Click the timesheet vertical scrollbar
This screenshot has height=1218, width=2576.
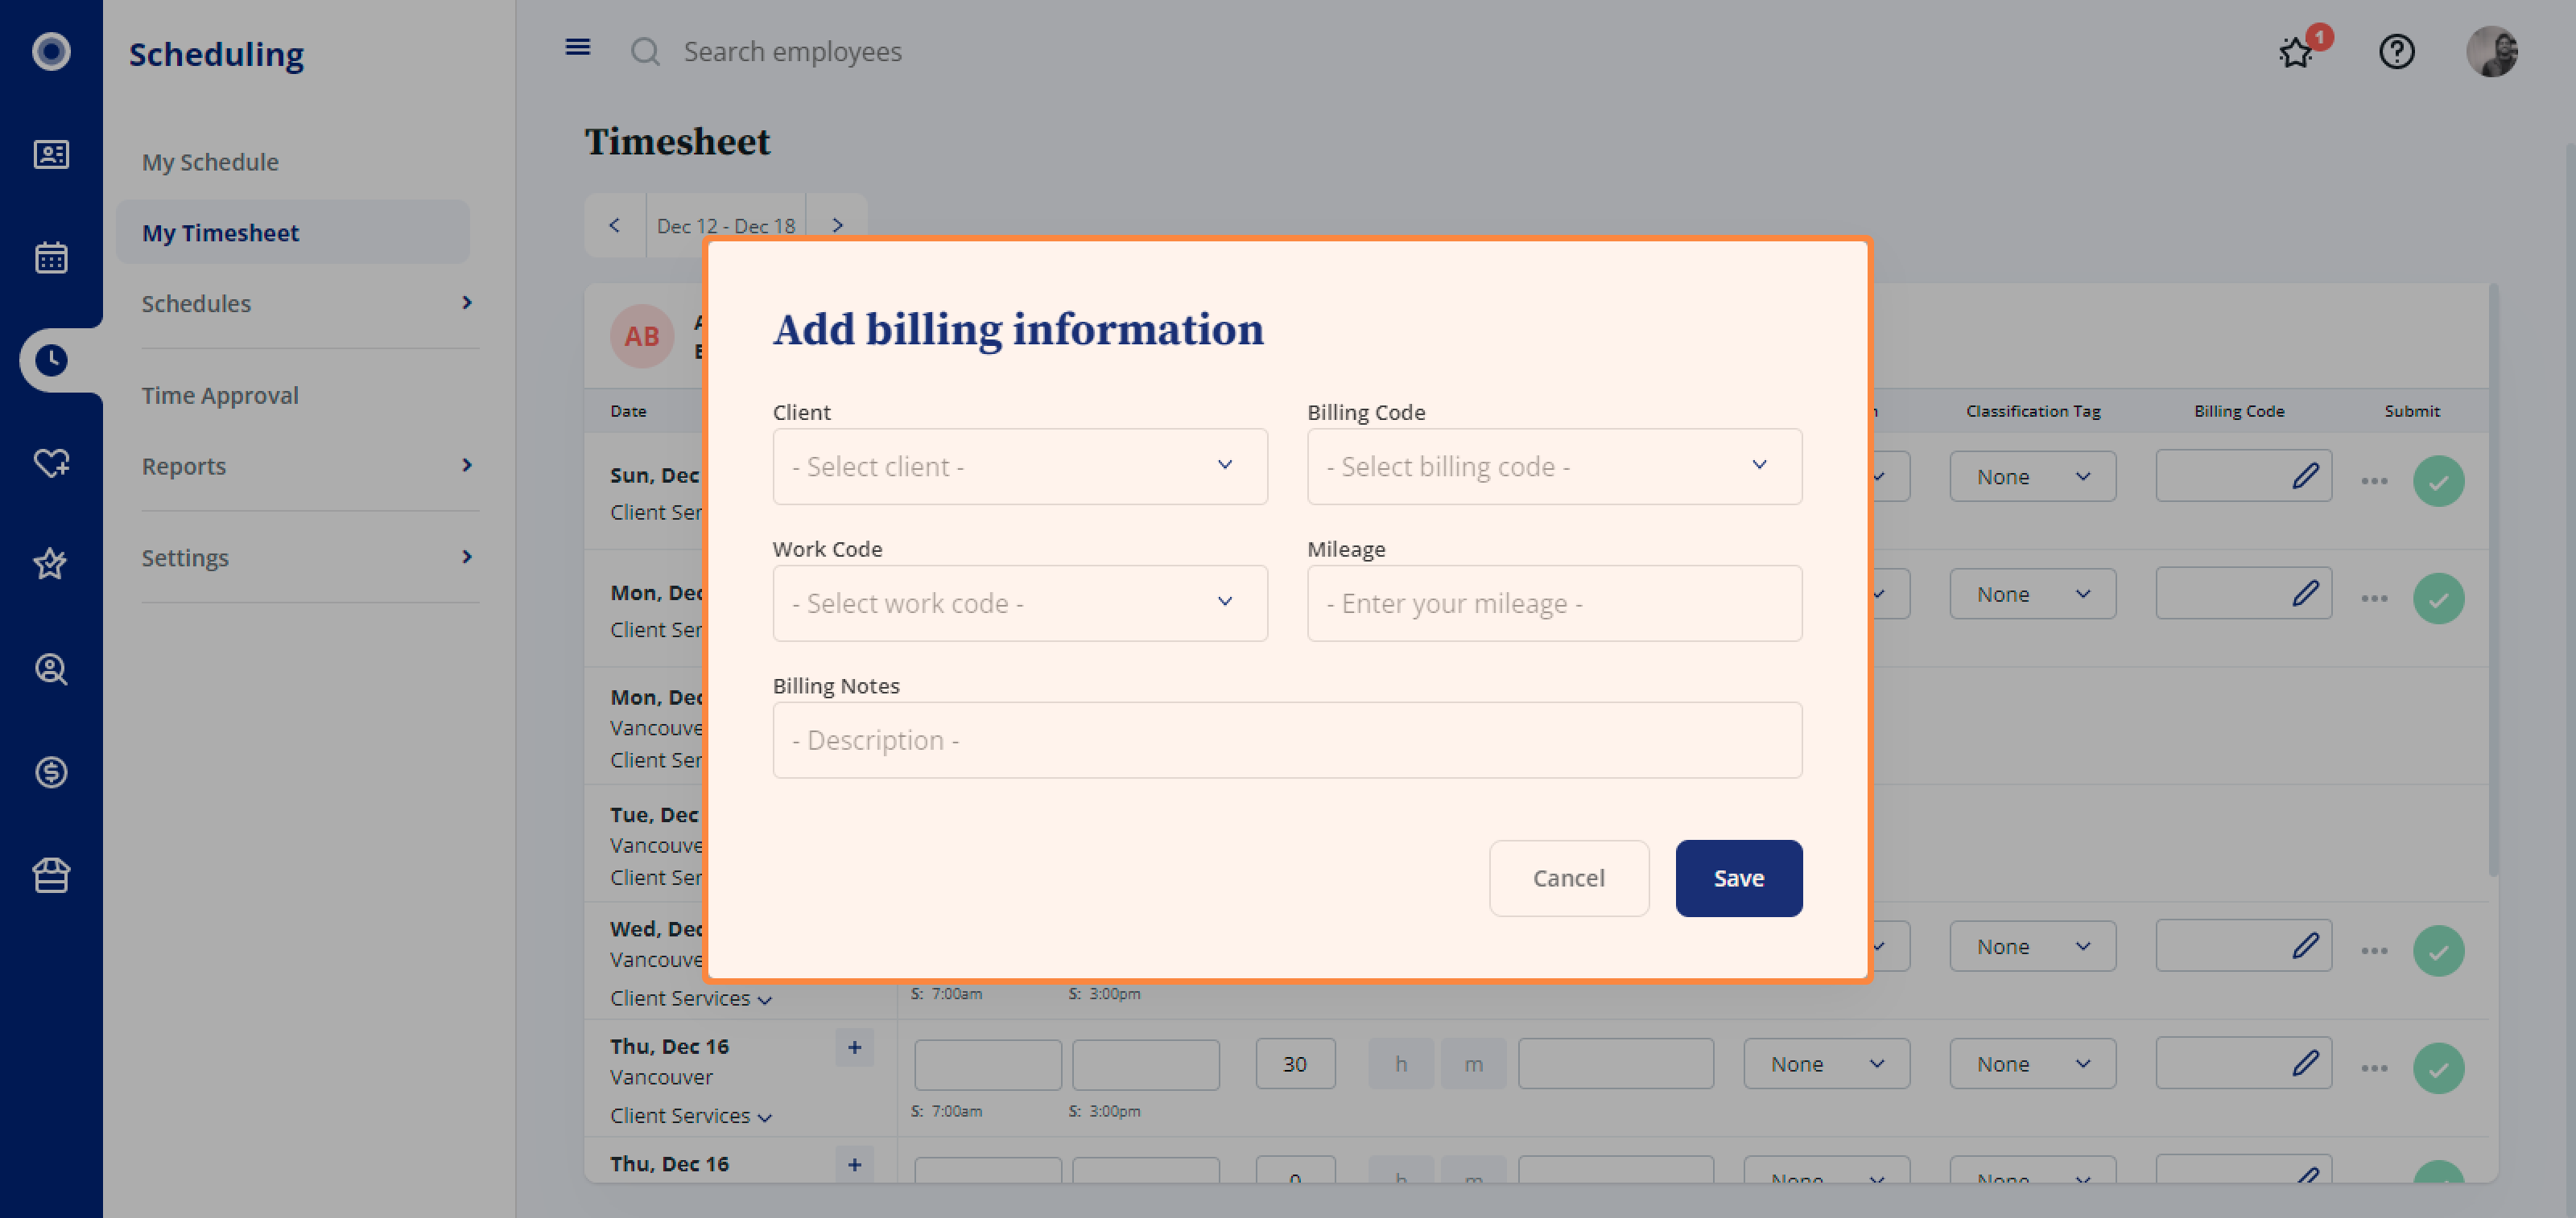[2492, 579]
